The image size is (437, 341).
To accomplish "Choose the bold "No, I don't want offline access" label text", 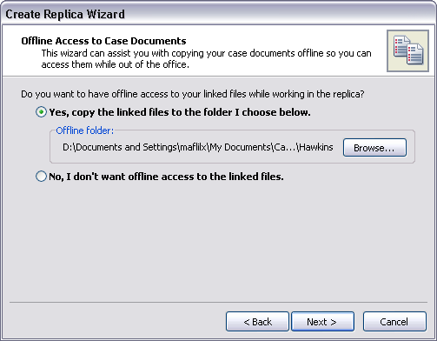I will coord(166,177).
